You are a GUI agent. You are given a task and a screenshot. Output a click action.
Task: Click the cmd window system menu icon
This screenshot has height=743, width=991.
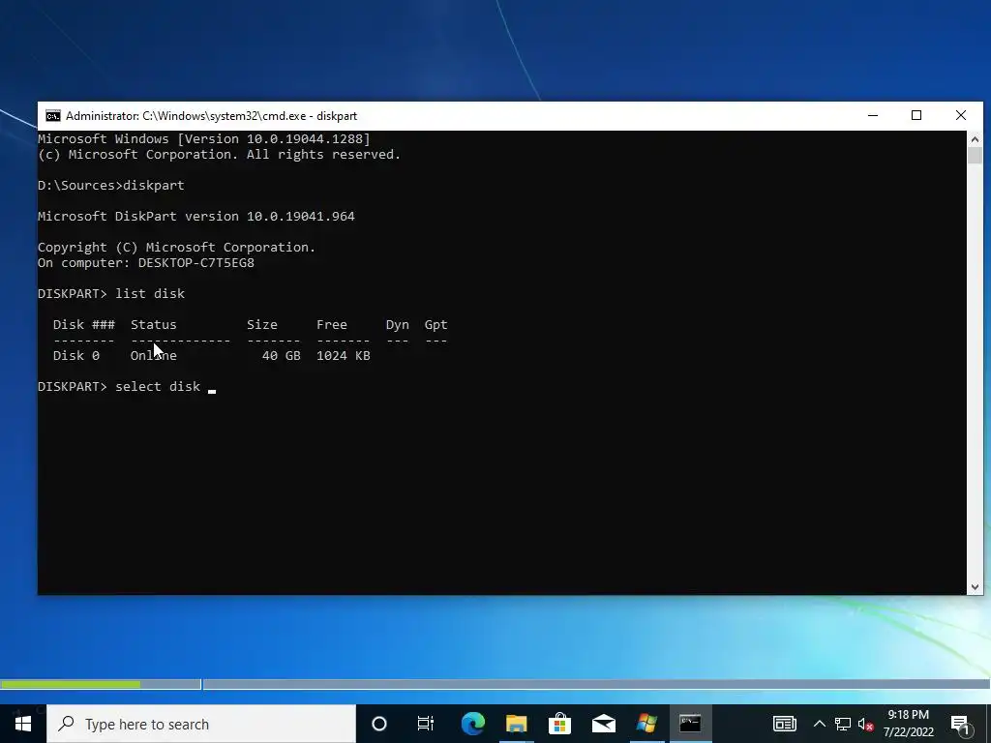(53, 116)
